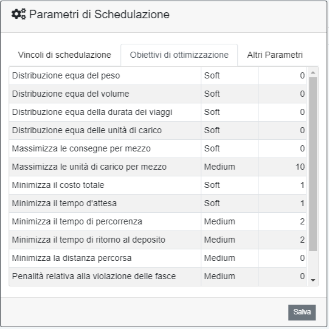Open level dropdown for Distribuzione equa del peso
This screenshot has width=329, height=329.
pyautogui.click(x=229, y=76)
